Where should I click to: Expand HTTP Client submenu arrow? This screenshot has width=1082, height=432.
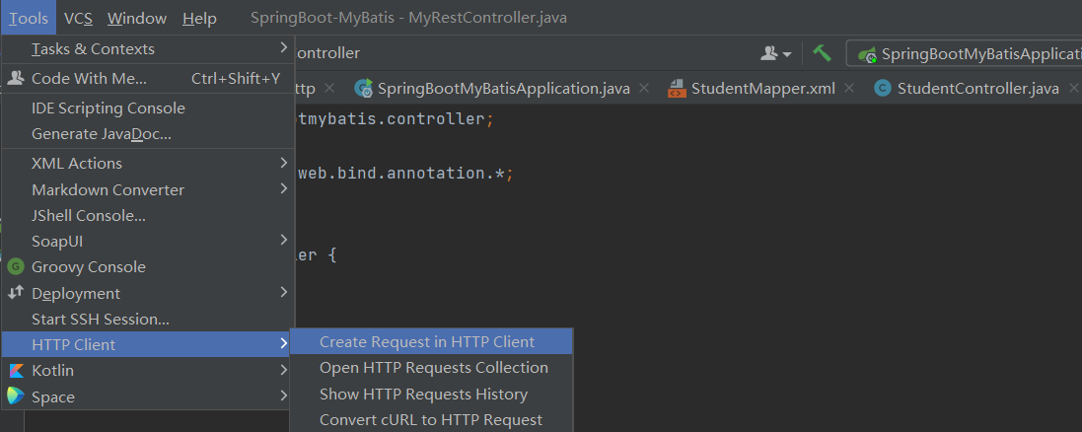284,343
